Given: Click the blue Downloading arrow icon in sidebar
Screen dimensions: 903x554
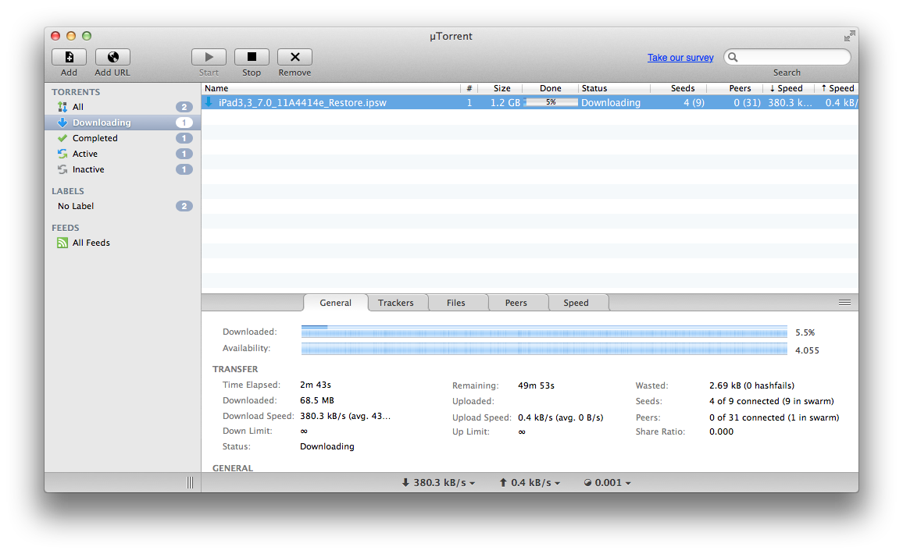Looking at the screenshot, I should [62, 123].
